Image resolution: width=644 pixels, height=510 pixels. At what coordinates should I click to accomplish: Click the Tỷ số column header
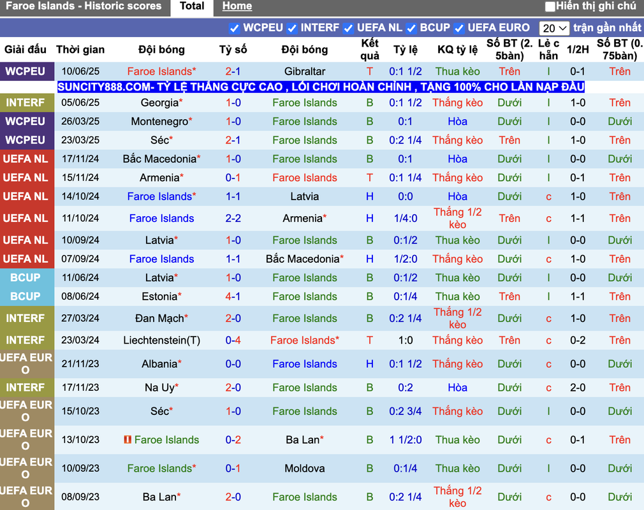pyautogui.click(x=233, y=50)
